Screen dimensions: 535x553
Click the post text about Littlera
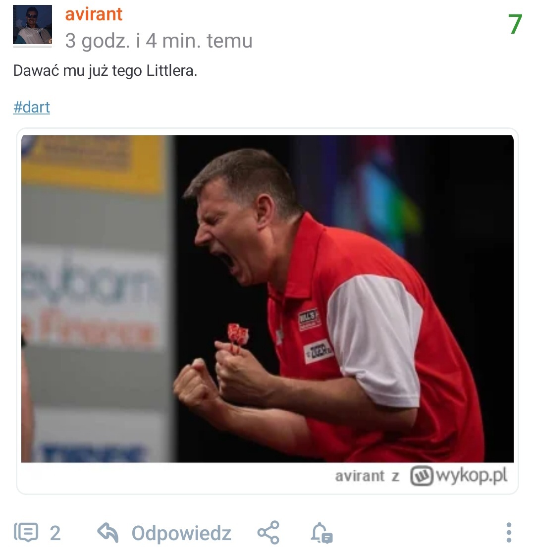pos(105,70)
